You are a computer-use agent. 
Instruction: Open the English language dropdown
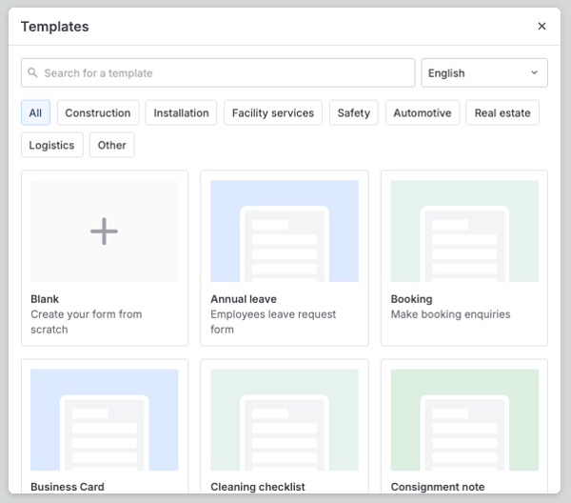484,73
